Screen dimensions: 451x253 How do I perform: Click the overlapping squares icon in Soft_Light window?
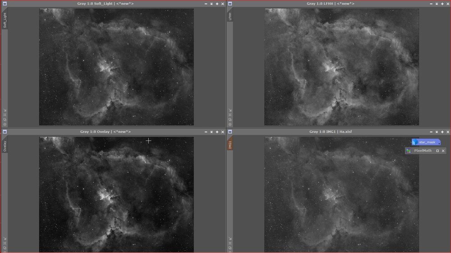tap(5, 120)
